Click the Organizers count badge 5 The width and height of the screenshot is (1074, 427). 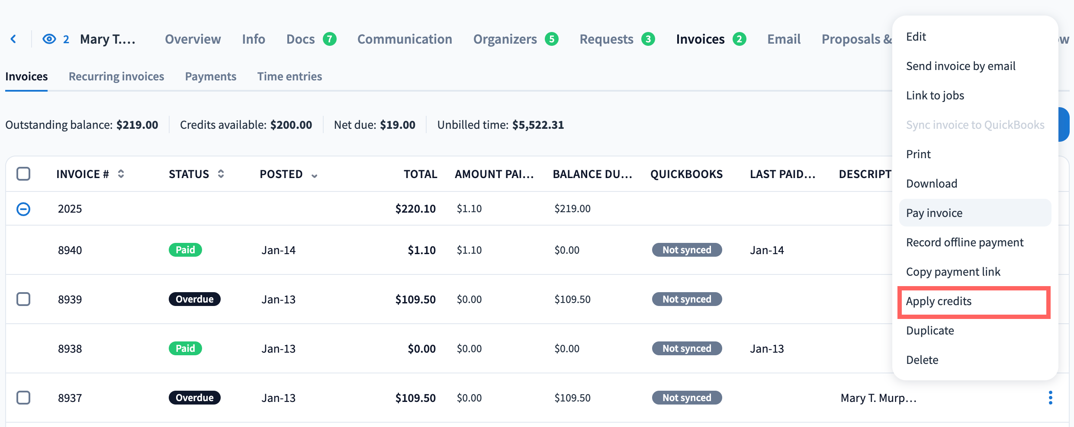click(x=551, y=39)
